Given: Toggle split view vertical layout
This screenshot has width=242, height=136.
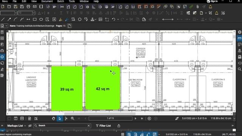Looking at the screenshot, I should point(16,118).
